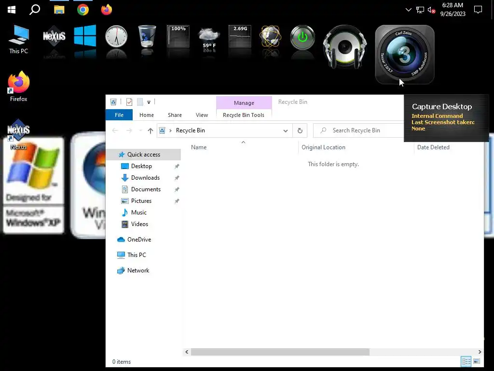This screenshot has width=494, height=371.
Task: Open the recent locations dropdown arrow
Action: pyautogui.click(x=140, y=130)
